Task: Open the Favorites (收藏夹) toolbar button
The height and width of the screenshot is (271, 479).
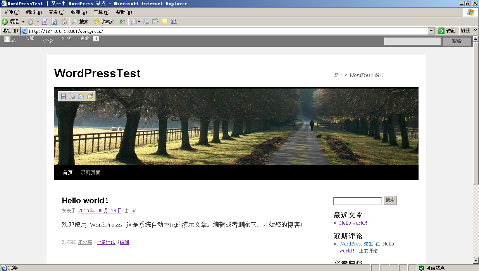Action: click(x=104, y=22)
